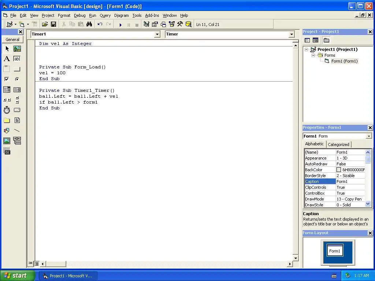Open Add Project dropdown arrow
This screenshot has height=281, width=375.
click(15, 25)
